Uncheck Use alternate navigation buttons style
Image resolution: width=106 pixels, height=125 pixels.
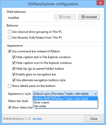pos(14,80)
